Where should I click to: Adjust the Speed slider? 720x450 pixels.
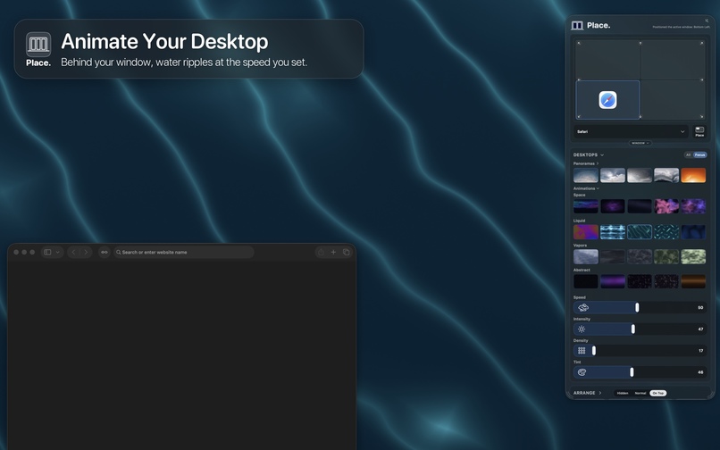coord(640,308)
